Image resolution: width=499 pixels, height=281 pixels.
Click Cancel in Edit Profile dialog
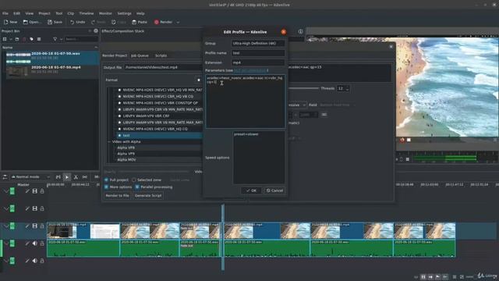coord(274,190)
